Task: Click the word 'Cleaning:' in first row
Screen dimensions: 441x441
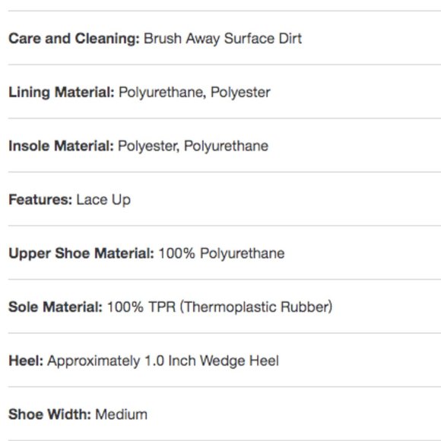Action: click(x=107, y=39)
